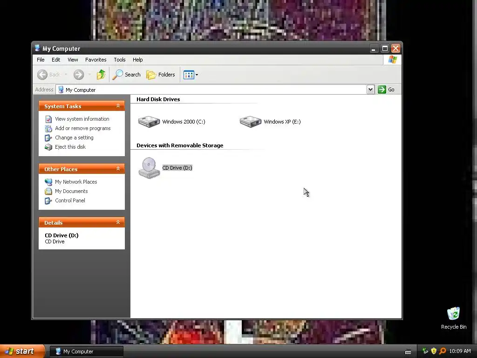Click My Computer taskbar button
The image size is (477, 358).
[x=87, y=351]
